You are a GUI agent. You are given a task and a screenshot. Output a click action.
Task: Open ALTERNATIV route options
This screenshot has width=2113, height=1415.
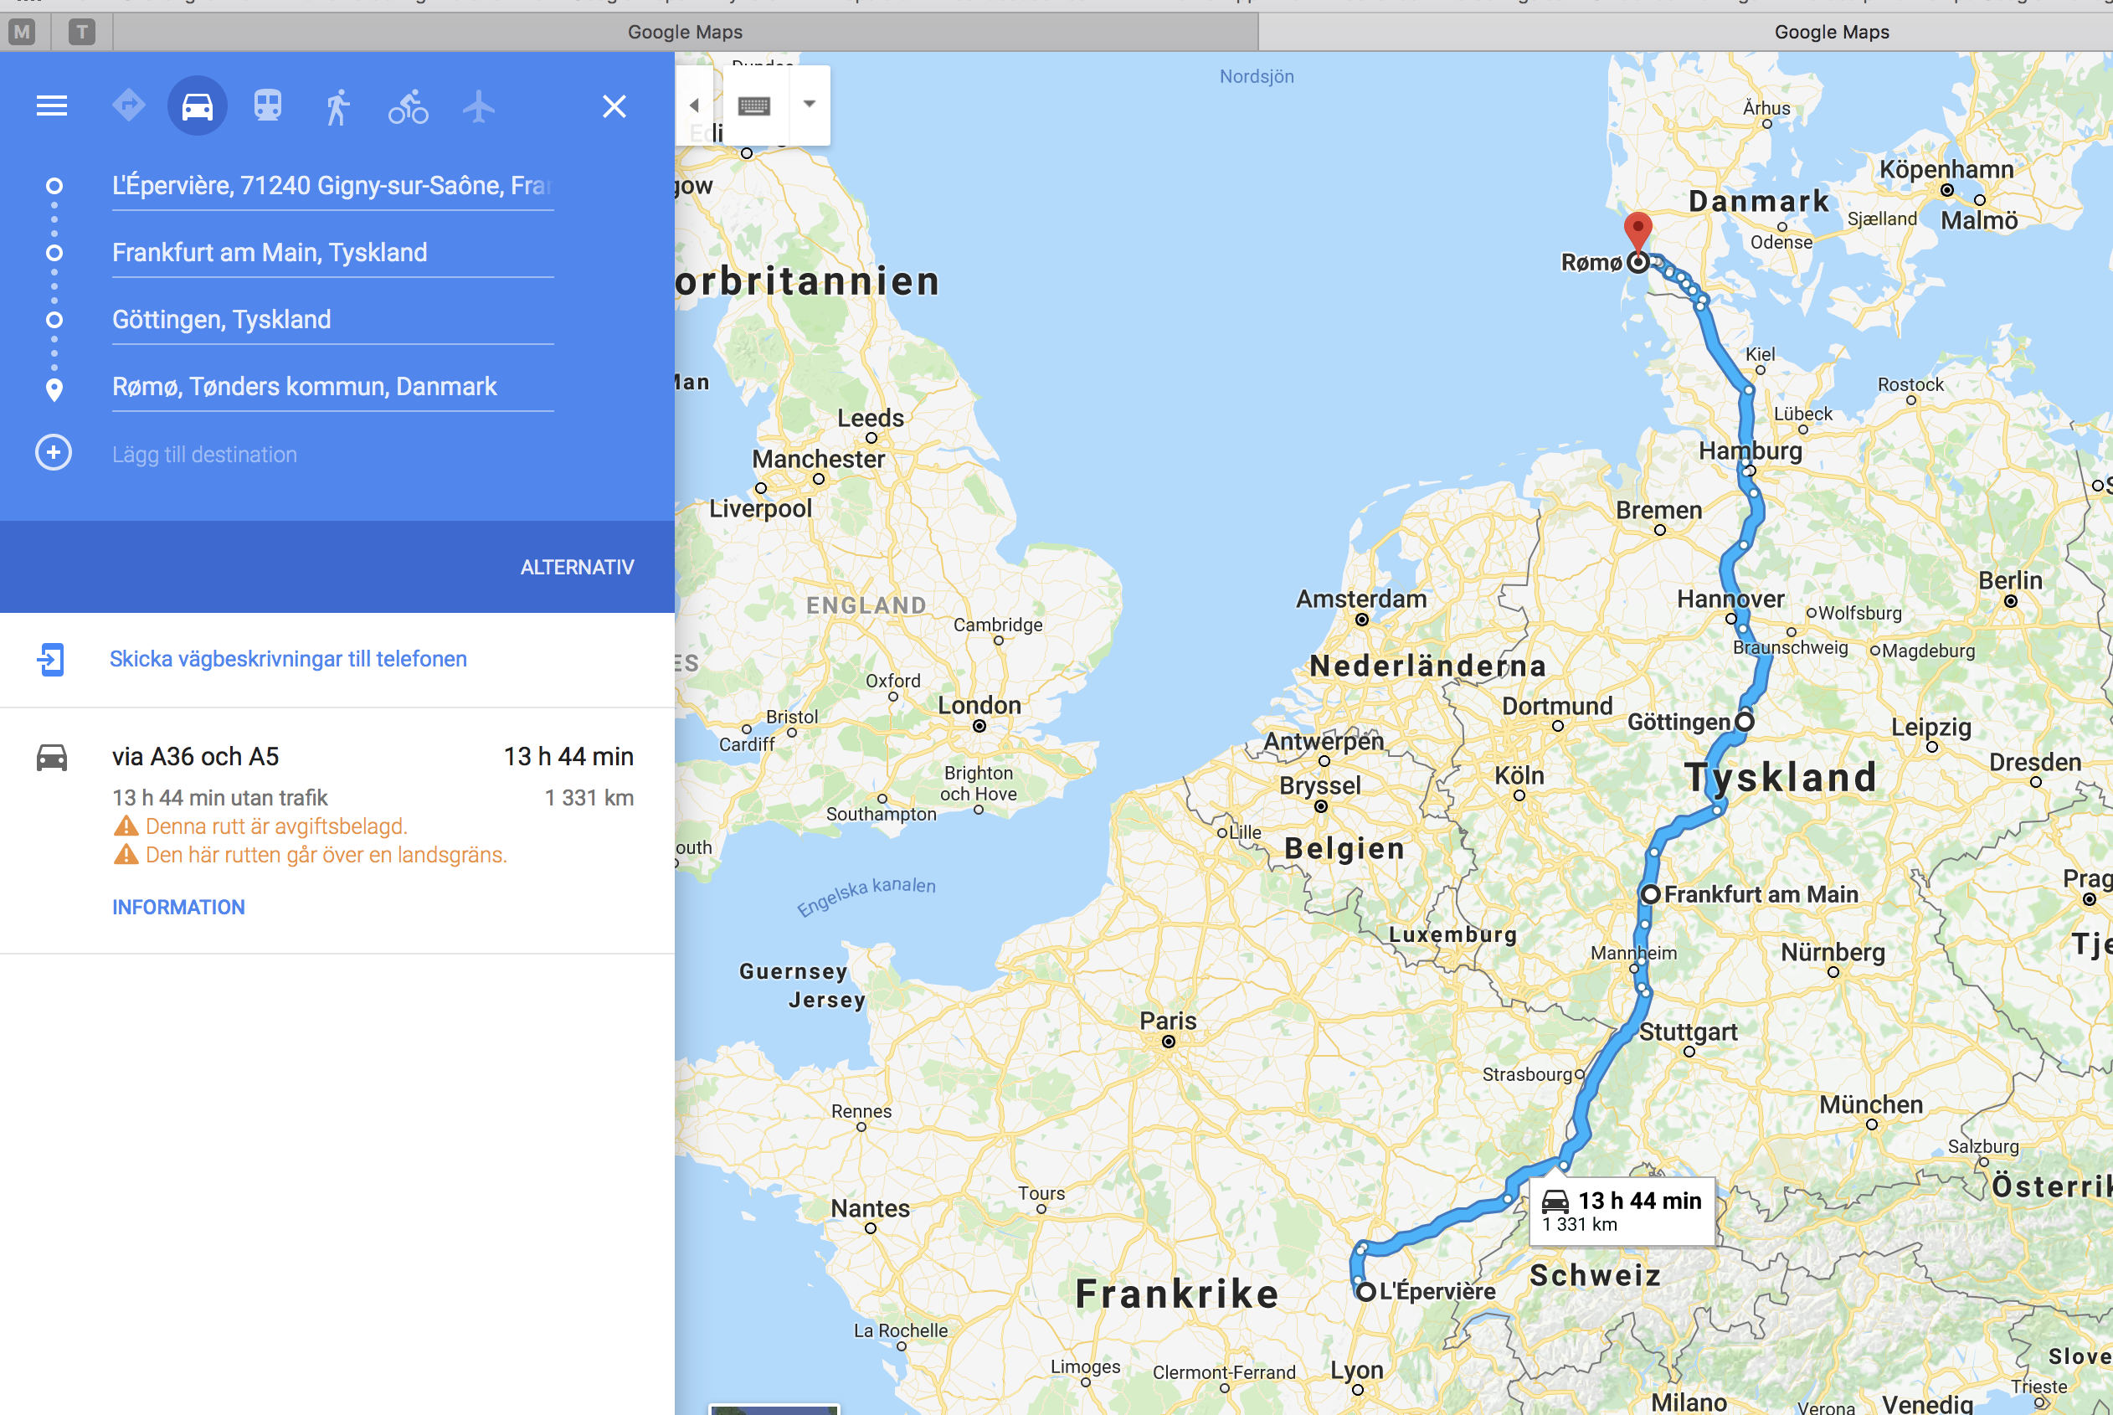[x=578, y=568]
